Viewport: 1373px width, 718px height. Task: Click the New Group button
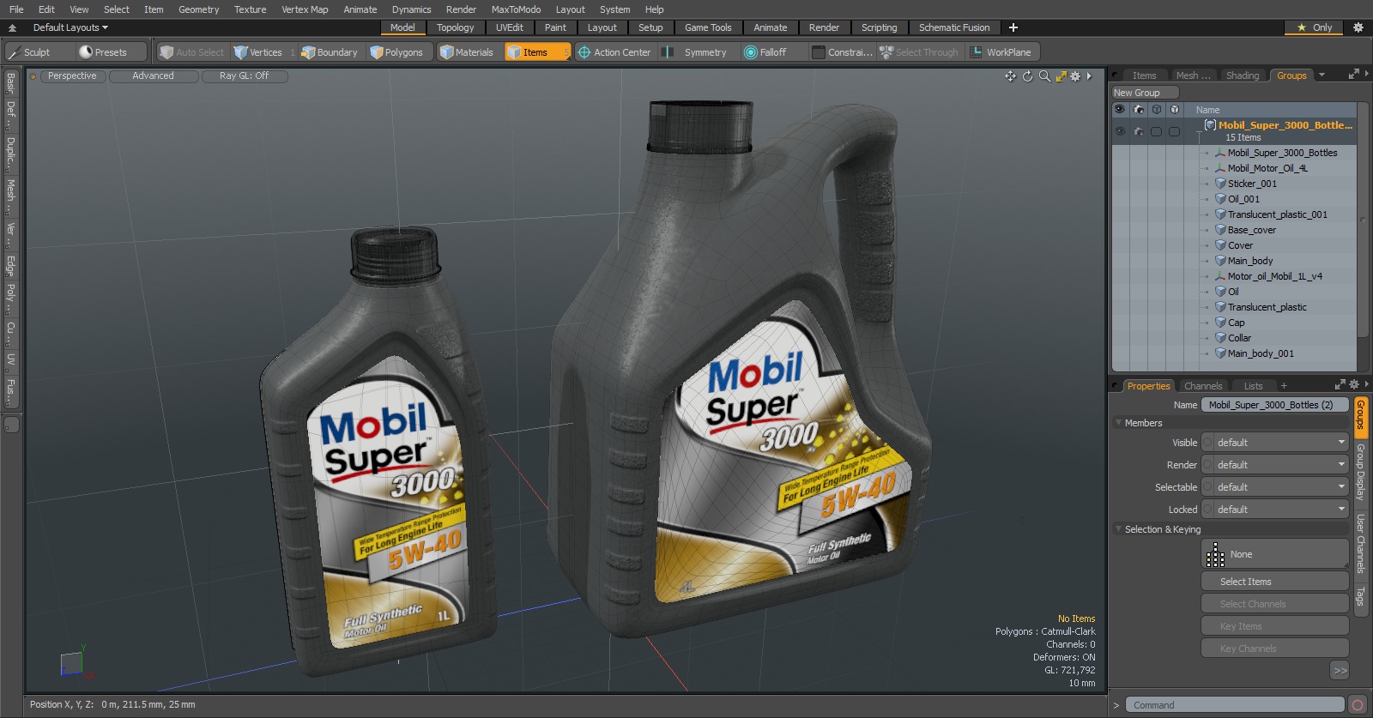(1145, 93)
